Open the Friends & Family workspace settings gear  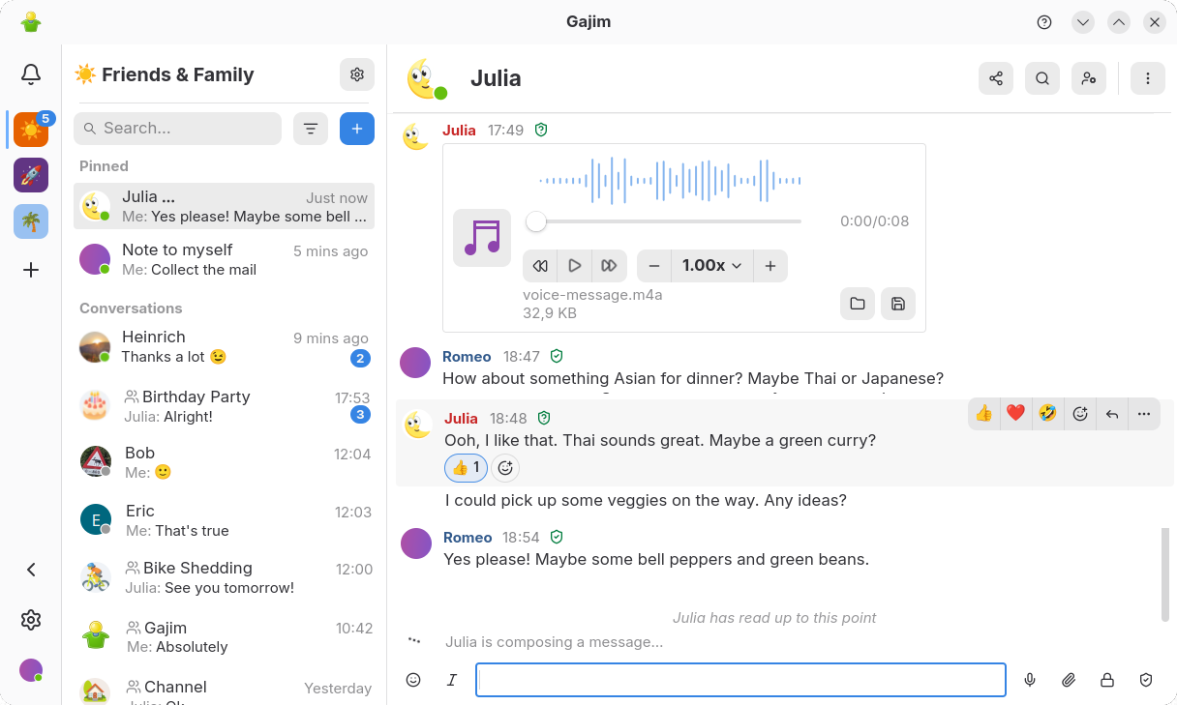357,73
